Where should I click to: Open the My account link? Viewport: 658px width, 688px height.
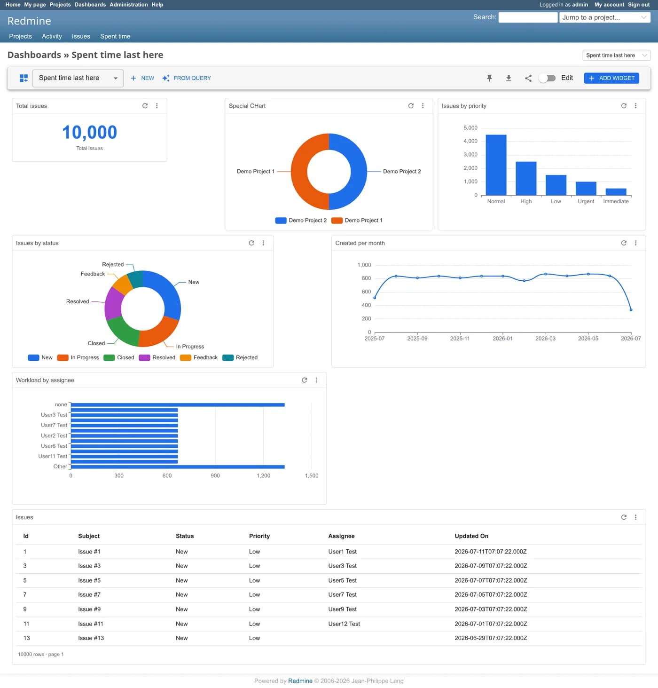click(x=609, y=5)
